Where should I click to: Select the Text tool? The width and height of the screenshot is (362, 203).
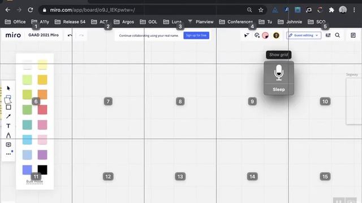coord(8,126)
